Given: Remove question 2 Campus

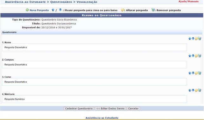Looking at the screenshot, I should pyautogui.click(x=200, y=56).
